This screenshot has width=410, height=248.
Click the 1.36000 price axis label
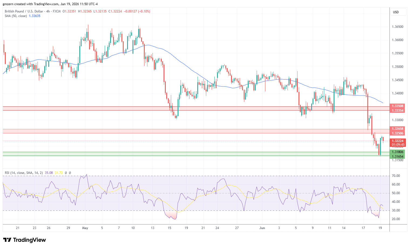tap(398, 40)
